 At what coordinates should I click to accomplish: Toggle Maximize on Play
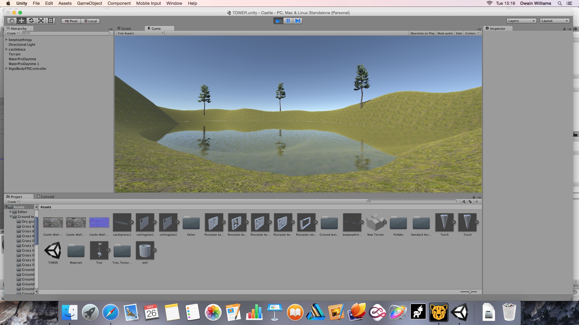click(x=422, y=33)
